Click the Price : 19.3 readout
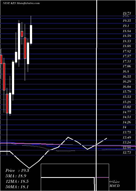This screenshot has height=191, width=136. [17, 171]
